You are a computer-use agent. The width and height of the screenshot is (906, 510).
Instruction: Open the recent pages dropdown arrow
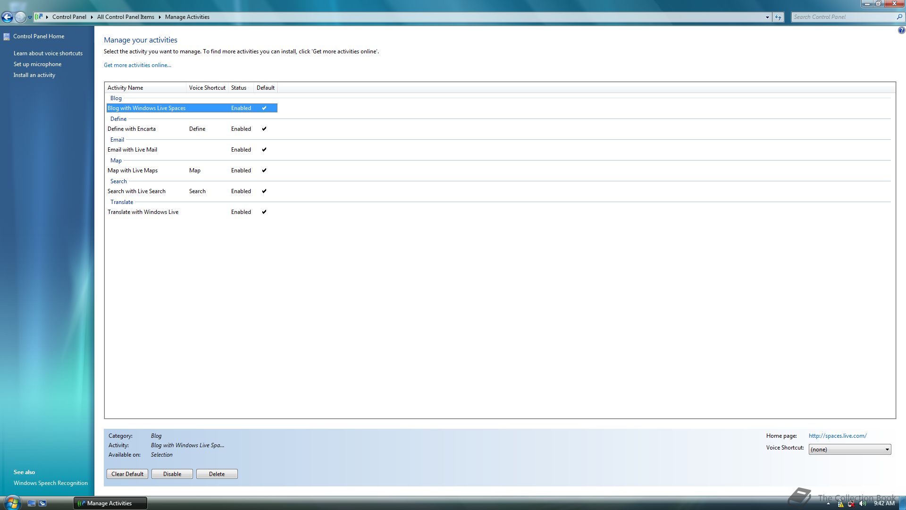30,17
